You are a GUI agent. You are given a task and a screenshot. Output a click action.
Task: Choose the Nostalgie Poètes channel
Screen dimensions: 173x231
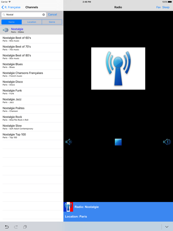click(32, 109)
